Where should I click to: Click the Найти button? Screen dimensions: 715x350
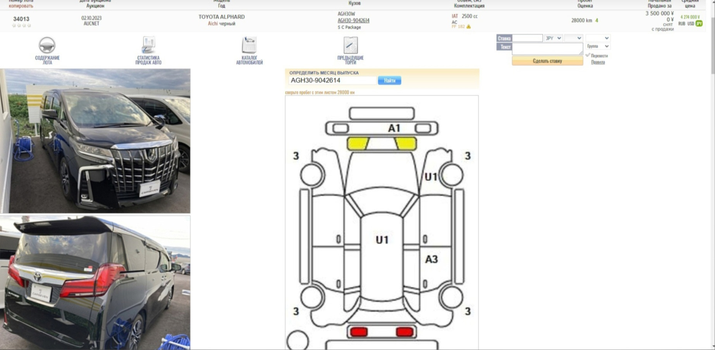(x=390, y=80)
